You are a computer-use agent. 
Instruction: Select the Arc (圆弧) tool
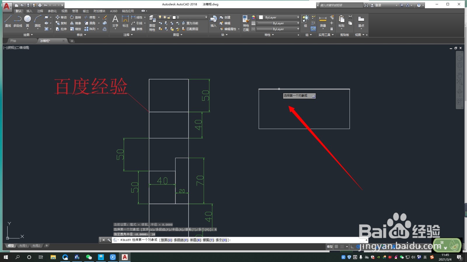coord(38,21)
